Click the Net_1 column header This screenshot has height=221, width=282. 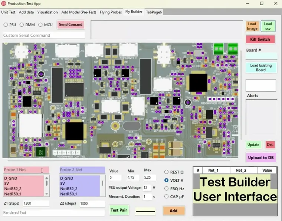(x=216, y=170)
